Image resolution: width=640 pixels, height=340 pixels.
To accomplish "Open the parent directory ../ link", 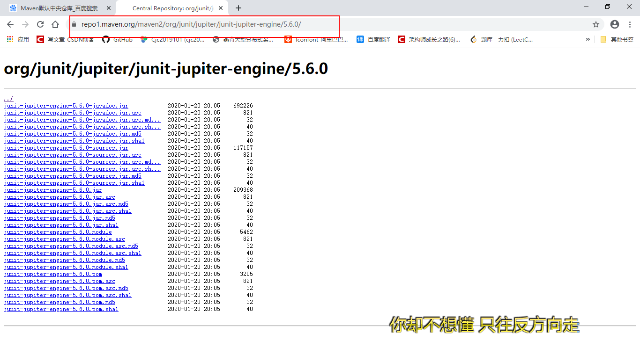I will point(8,99).
